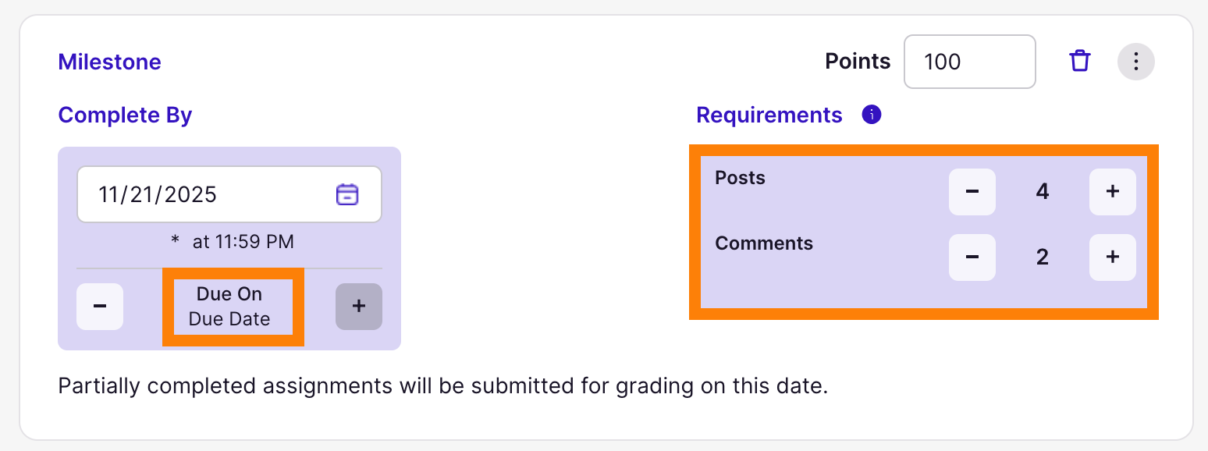
Task: Click the Comments row in Requirements
Action: [x=764, y=243]
